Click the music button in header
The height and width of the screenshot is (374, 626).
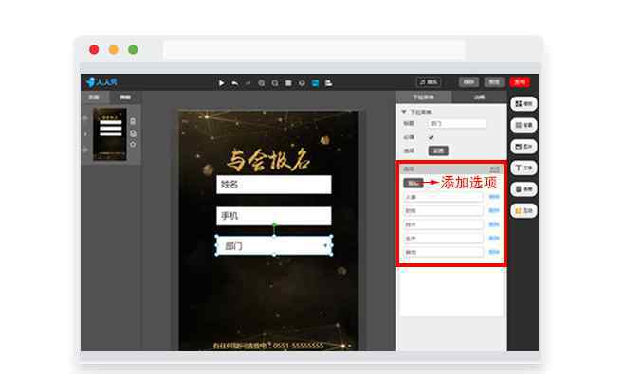pyautogui.click(x=429, y=82)
